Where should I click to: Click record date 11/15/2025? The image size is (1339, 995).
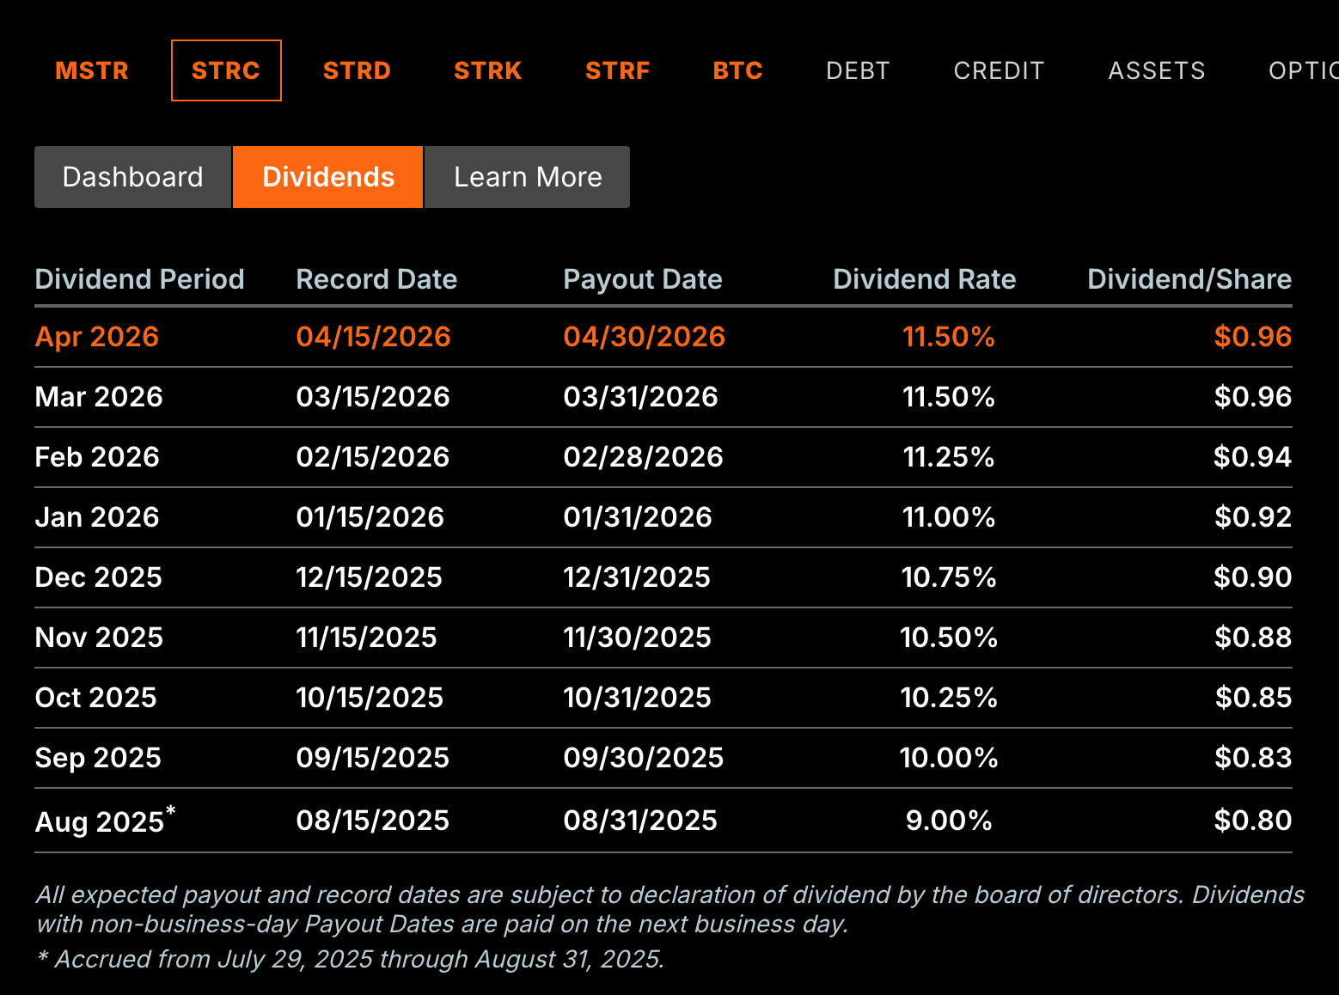366,638
